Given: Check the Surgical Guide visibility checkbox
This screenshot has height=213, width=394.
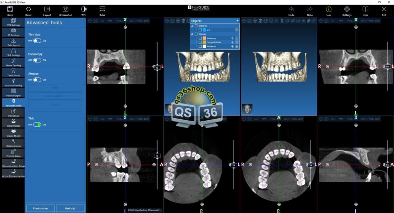Looking at the screenshot, I should 200,42.
